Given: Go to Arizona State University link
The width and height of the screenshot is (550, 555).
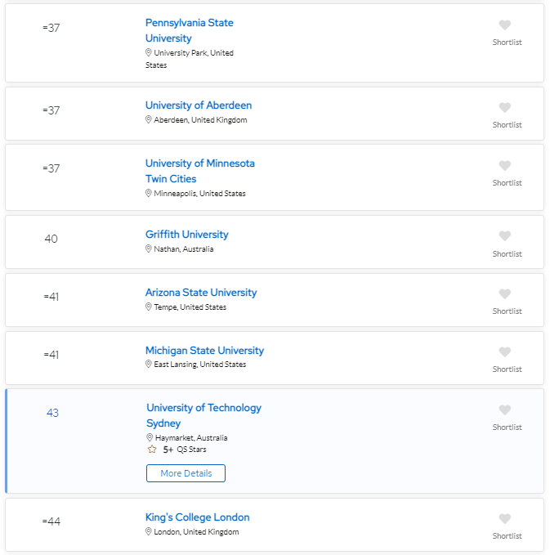Looking at the screenshot, I should pos(201,293).
